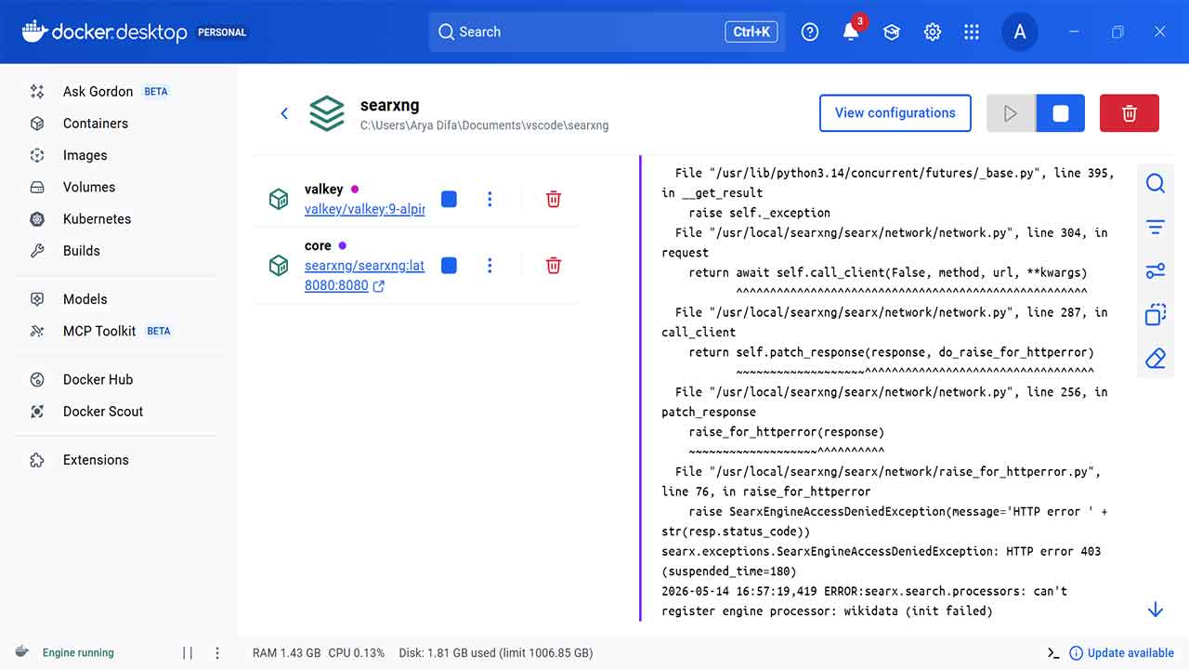Select the core container name
The width and height of the screenshot is (1189, 669).
pyautogui.click(x=318, y=246)
